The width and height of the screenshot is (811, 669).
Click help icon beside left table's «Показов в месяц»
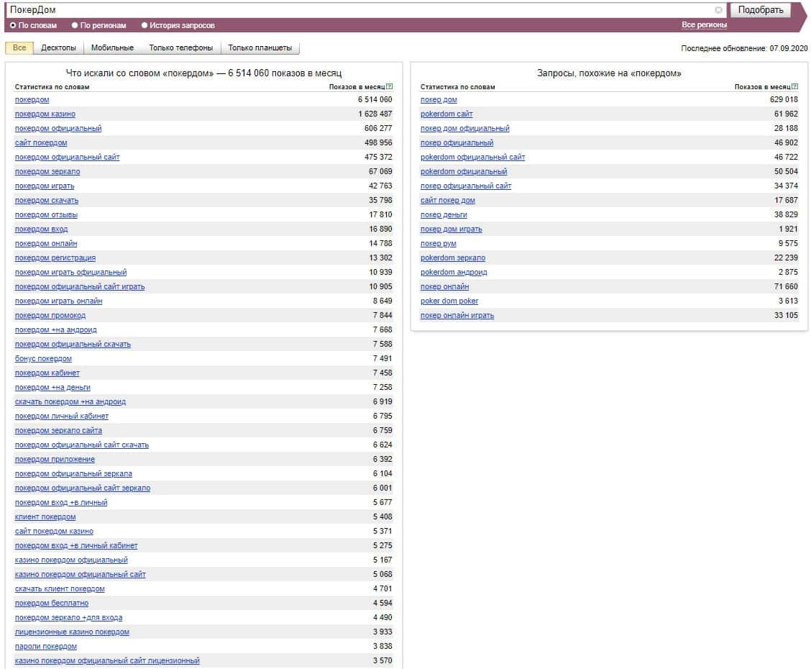[x=390, y=87]
